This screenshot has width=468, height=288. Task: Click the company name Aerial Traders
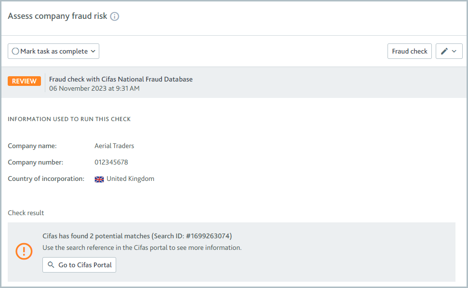pos(114,145)
